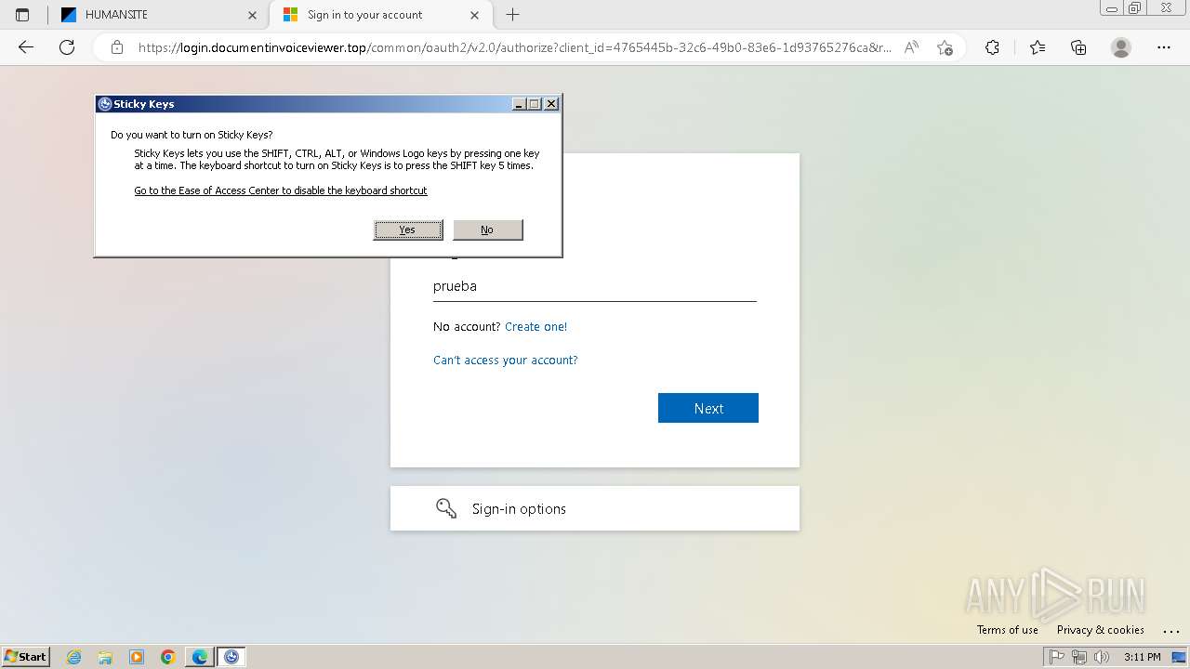Open the footer more options ellipsis
The width and height of the screenshot is (1190, 669).
click(1170, 630)
